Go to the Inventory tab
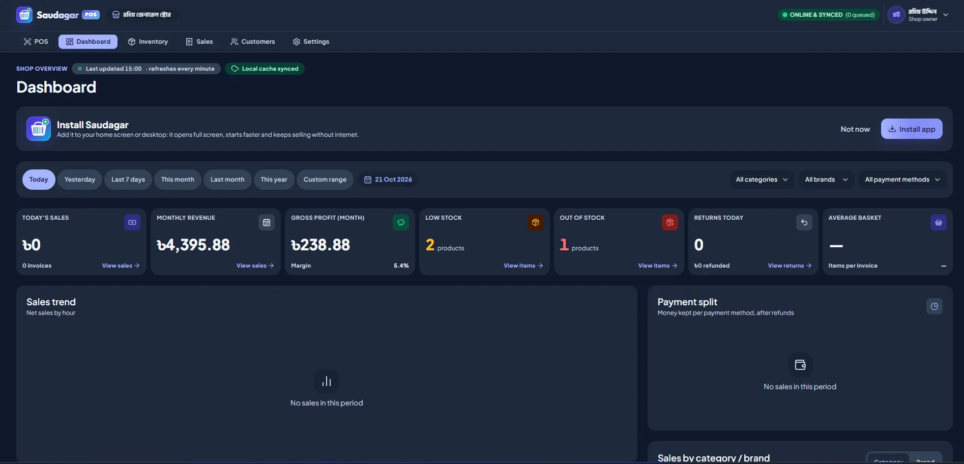The height and width of the screenshot is (464, 964). [148, 42]
